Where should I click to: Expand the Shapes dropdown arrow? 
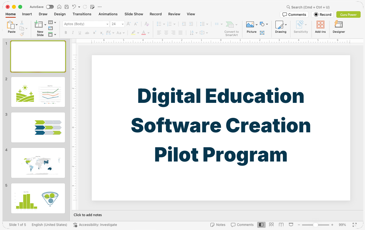267,24
